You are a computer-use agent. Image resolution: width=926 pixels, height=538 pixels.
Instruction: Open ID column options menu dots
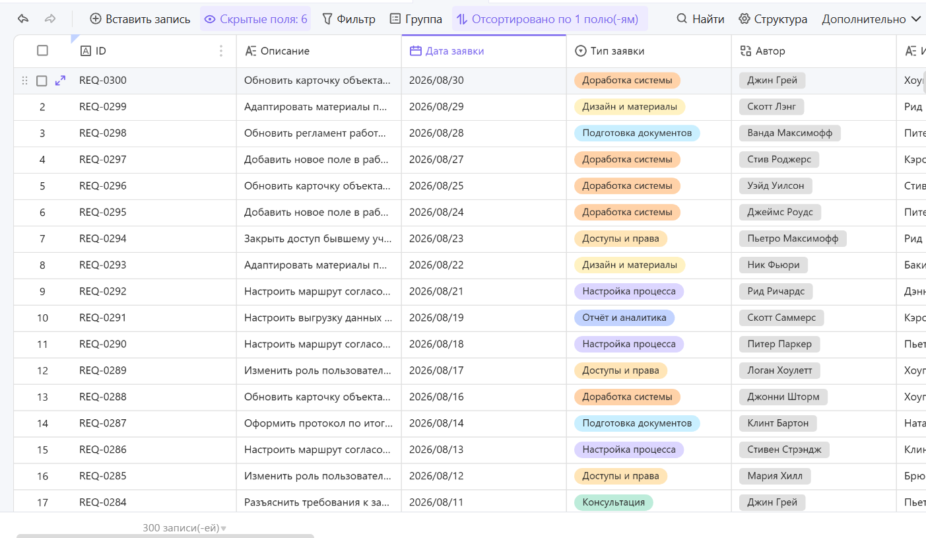[x=221, y=51]
